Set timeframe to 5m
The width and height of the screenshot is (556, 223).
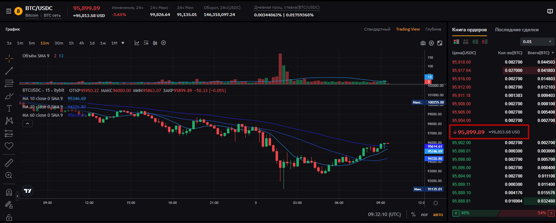32,43
